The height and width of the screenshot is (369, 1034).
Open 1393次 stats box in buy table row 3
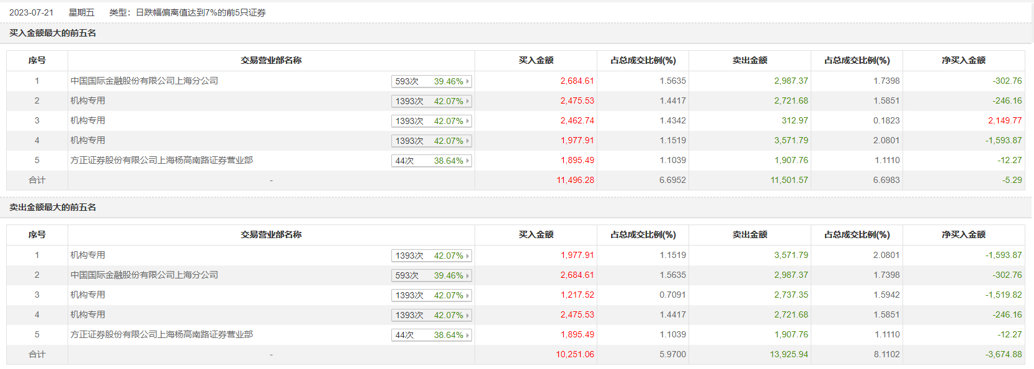tap(431, 121)
